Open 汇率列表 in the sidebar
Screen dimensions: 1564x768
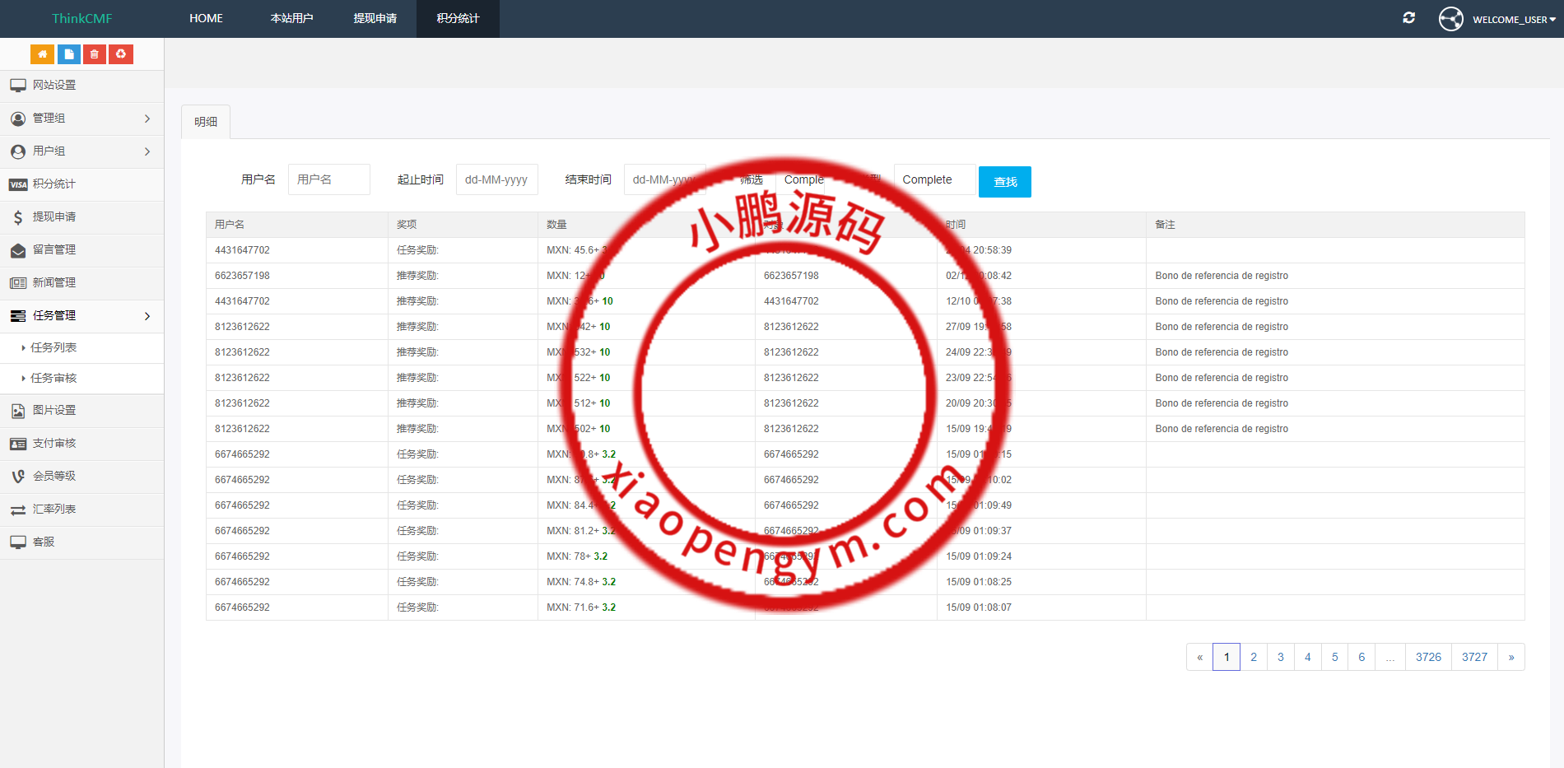click(54, 510)
